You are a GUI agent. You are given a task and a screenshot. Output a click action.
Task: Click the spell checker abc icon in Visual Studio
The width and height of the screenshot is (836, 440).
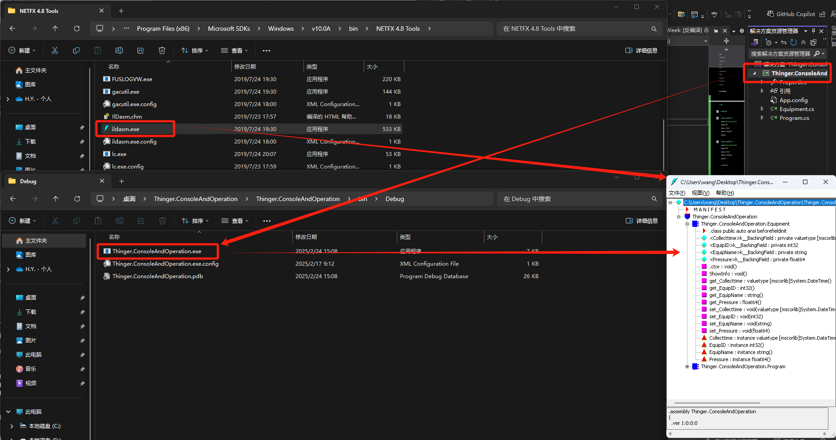tap(714, 14)
